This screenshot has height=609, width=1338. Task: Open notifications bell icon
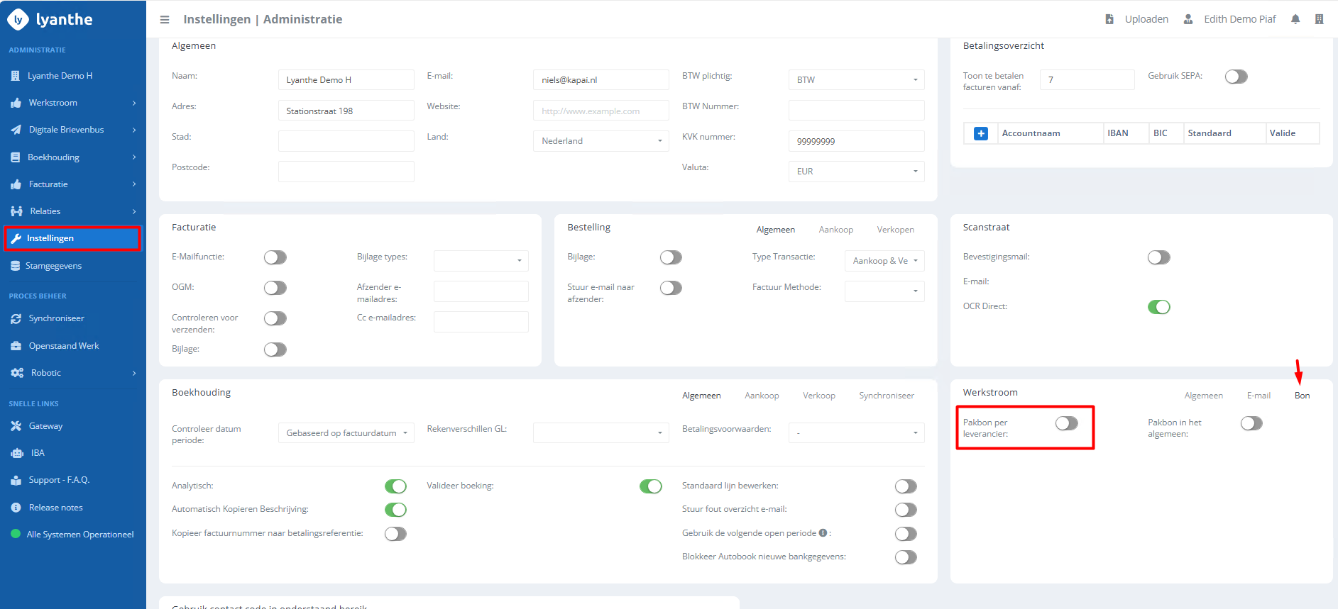(1295, 19)
